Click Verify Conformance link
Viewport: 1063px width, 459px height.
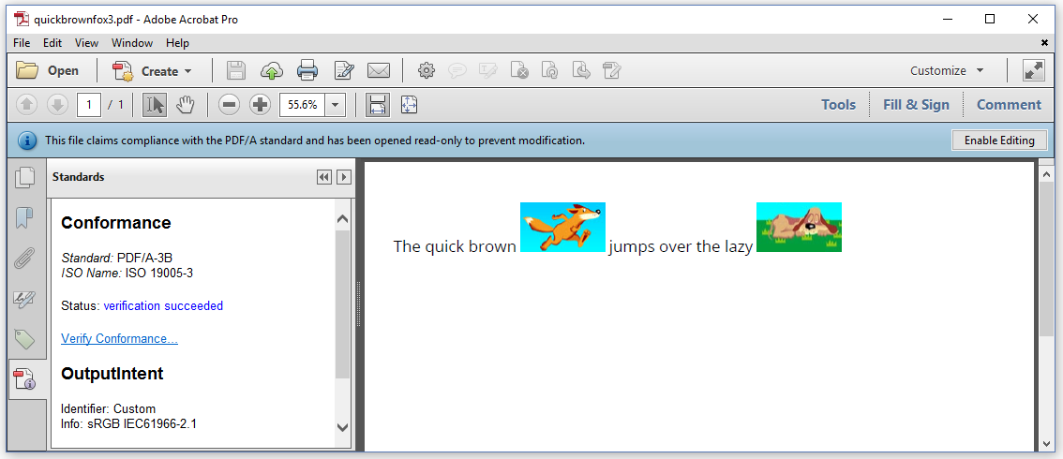(119, 338)
